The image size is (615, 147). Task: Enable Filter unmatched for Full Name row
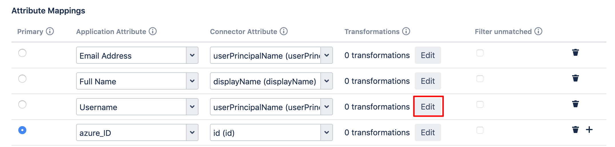pos(480,79)
